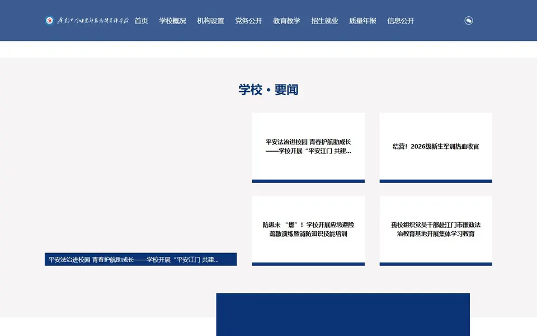Screen dimensions: 537x336
Task: Open the 质量年报 menu item
Action: tap(362, 21)
